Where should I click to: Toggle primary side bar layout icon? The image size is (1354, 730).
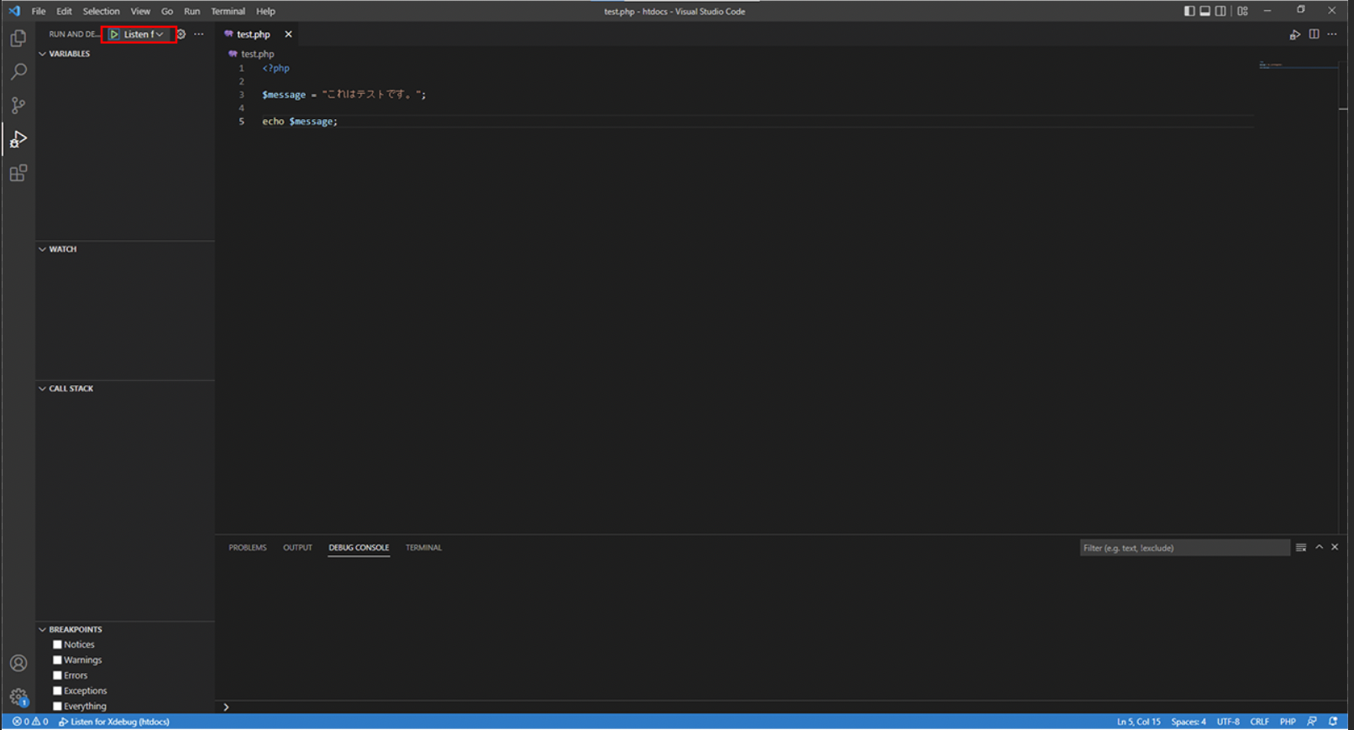pos(1189,11)
